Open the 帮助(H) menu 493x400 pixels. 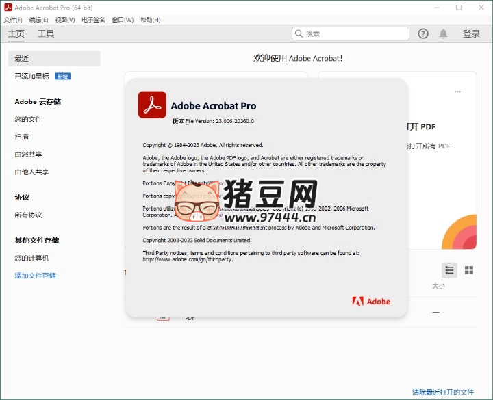coord(150,20)
